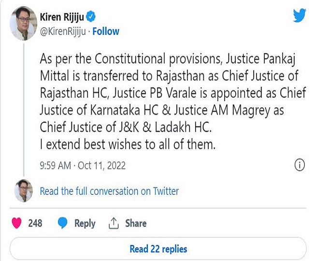Read the full conversation on Twitter
The height and width of the screenshot is (261, 314).
click(x=109, y=191)
